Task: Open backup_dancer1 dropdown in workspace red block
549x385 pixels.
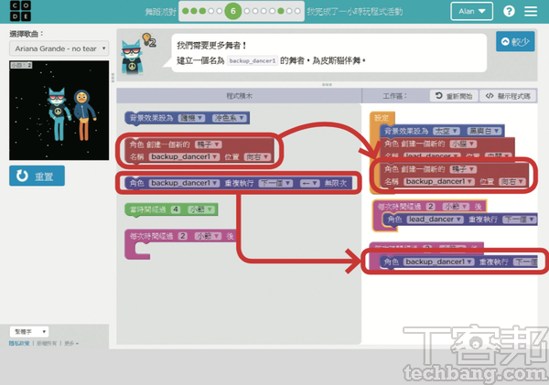Action: click(439, 181)
